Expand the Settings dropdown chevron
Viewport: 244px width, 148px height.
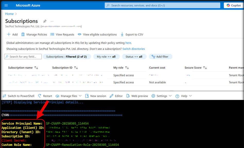[170, 96]
